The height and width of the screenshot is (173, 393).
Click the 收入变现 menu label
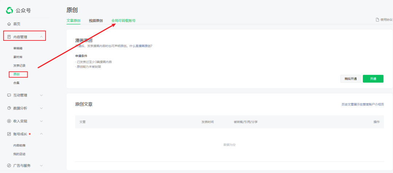coord(20,121)
